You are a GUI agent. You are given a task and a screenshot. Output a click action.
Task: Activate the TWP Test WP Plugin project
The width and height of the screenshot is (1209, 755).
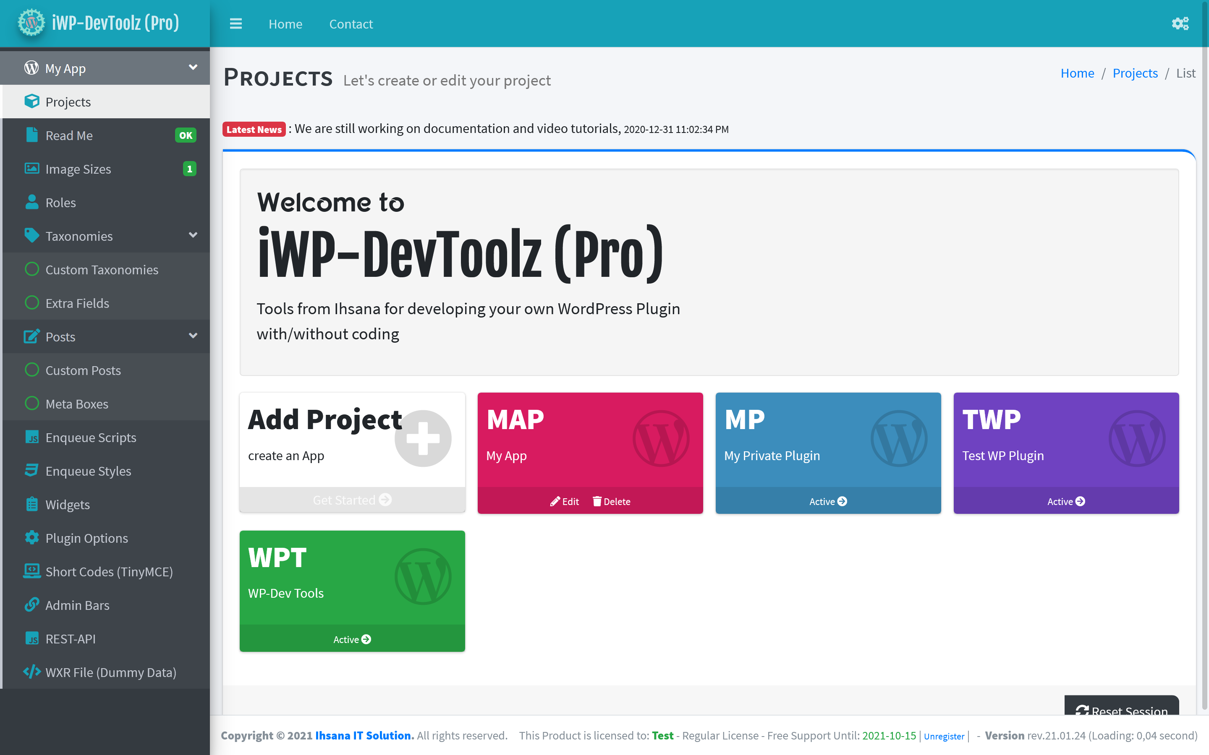click(1066, 501)
